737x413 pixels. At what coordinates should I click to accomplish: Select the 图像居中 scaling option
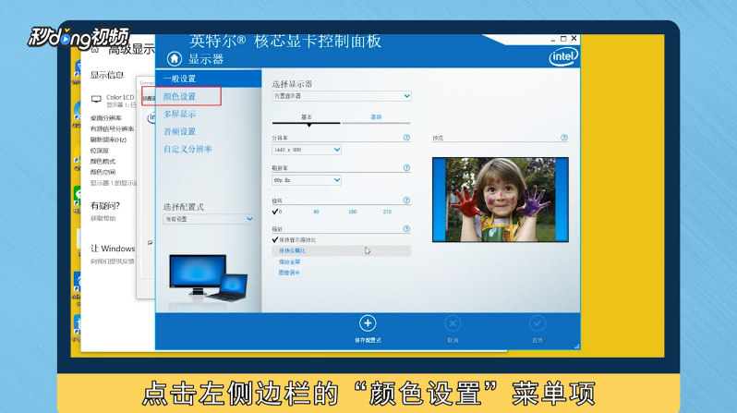coord(289,273)
